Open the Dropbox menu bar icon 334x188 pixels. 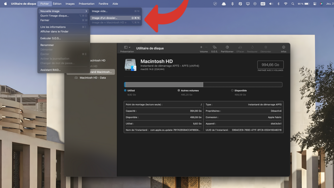pos(232,4)
